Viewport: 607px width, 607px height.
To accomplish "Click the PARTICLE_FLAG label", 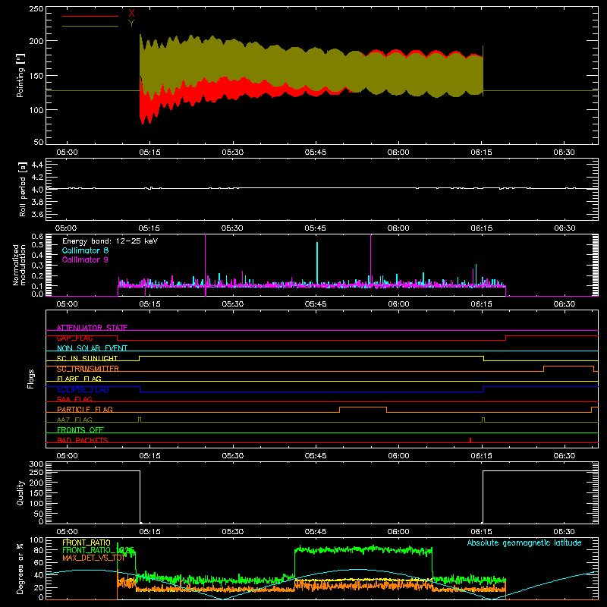I will pos(85,409).
